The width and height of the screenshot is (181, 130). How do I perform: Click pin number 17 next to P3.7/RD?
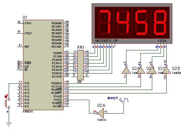tap(67, 105)
